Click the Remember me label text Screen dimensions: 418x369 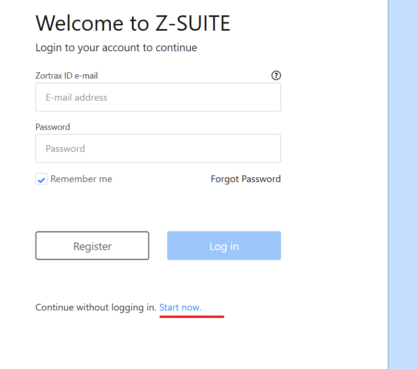pos(81,179)
